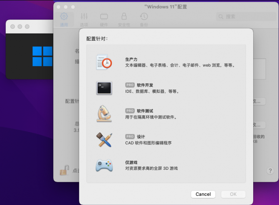Click the 设计 profile title
The width and height of the screenshot is (279, 205).
point(141,137)
